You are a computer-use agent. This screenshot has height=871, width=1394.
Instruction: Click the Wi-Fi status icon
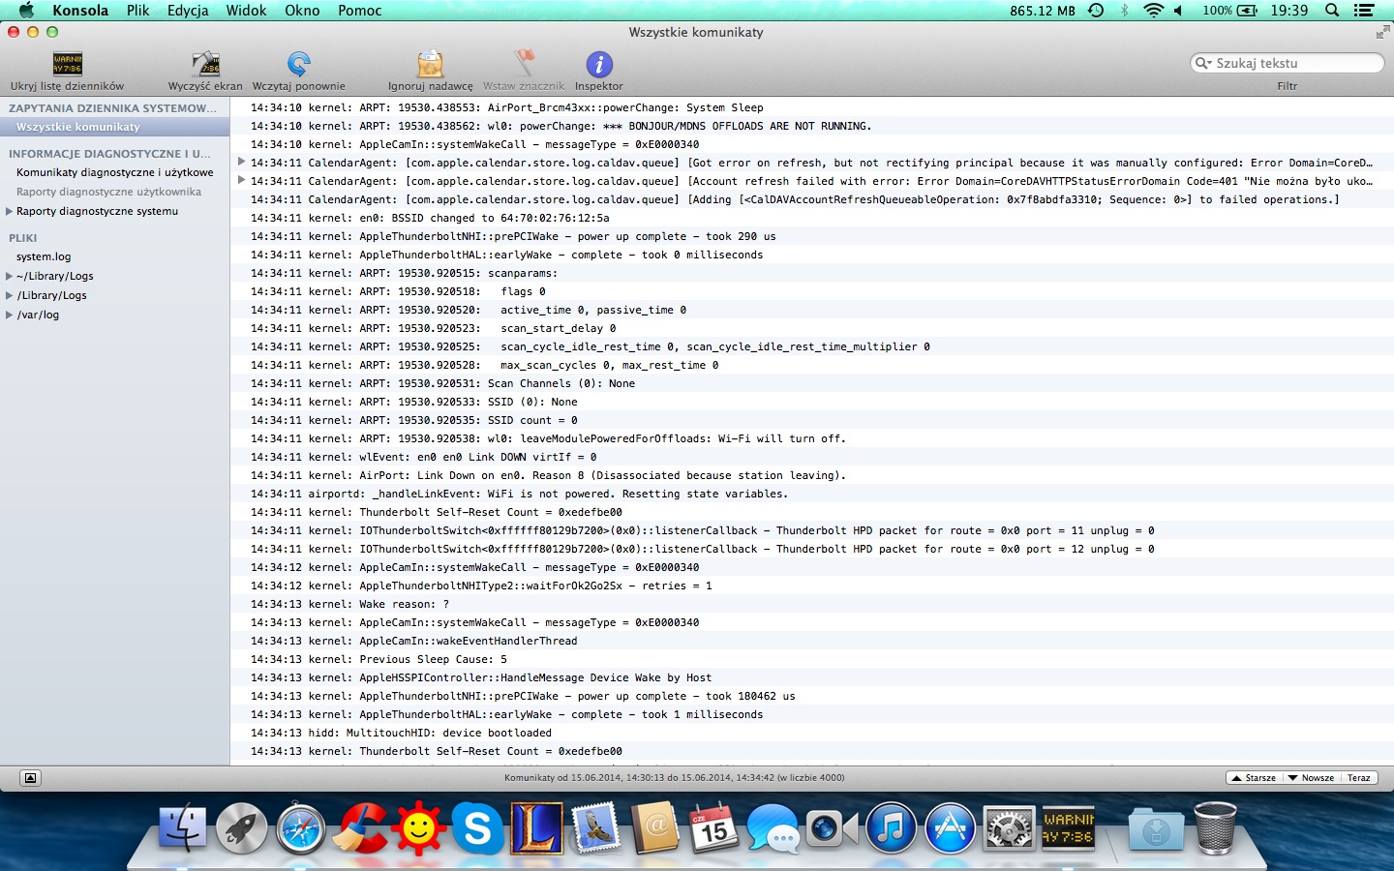click(1153, 11)
